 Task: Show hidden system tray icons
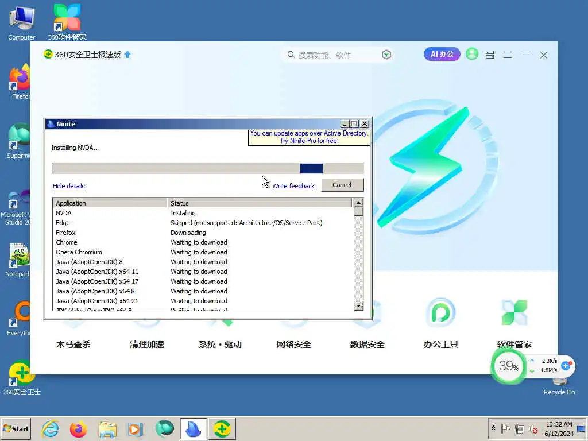pos(493,428)
